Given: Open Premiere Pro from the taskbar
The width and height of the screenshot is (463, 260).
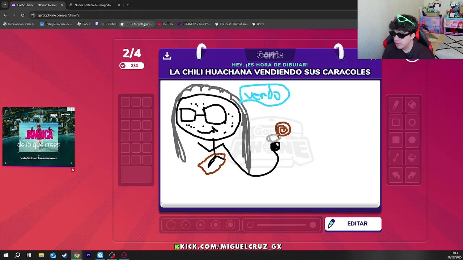Looking at the screenshot, I should pyautogui.click(x=88, y=255).
